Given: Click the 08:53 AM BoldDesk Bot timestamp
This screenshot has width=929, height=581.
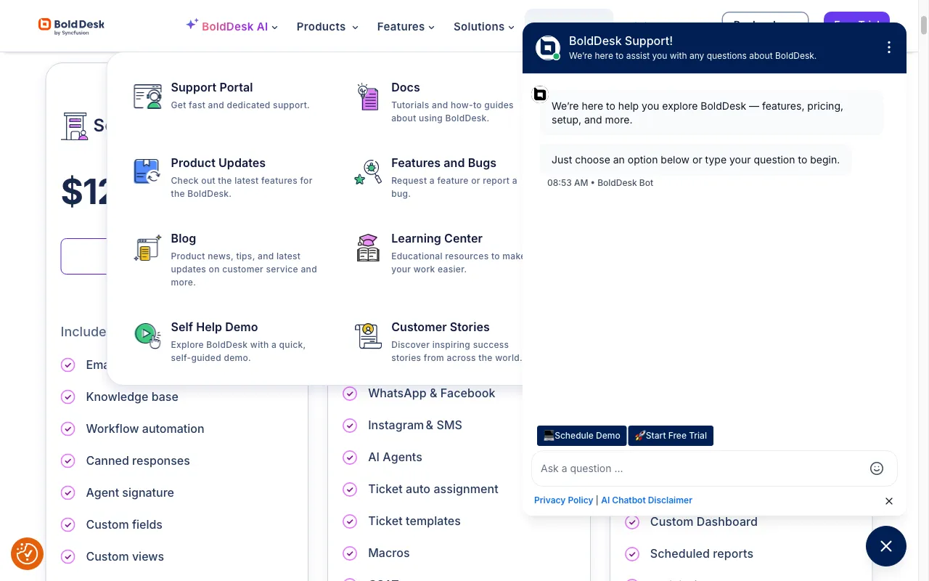Looking at the screenshot, I should (600, 183).
